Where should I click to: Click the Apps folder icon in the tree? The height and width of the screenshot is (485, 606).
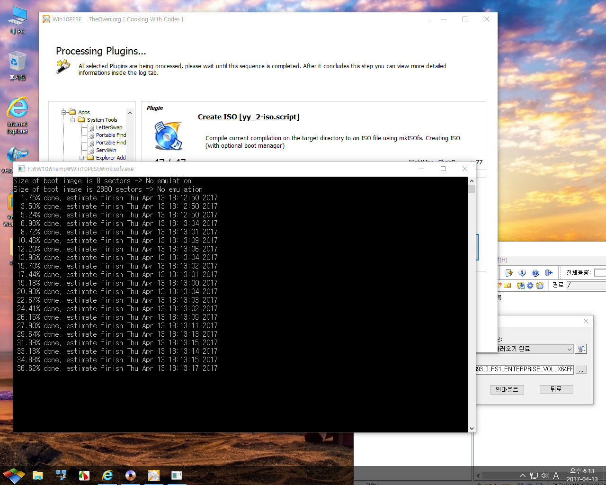pos(72,112)
